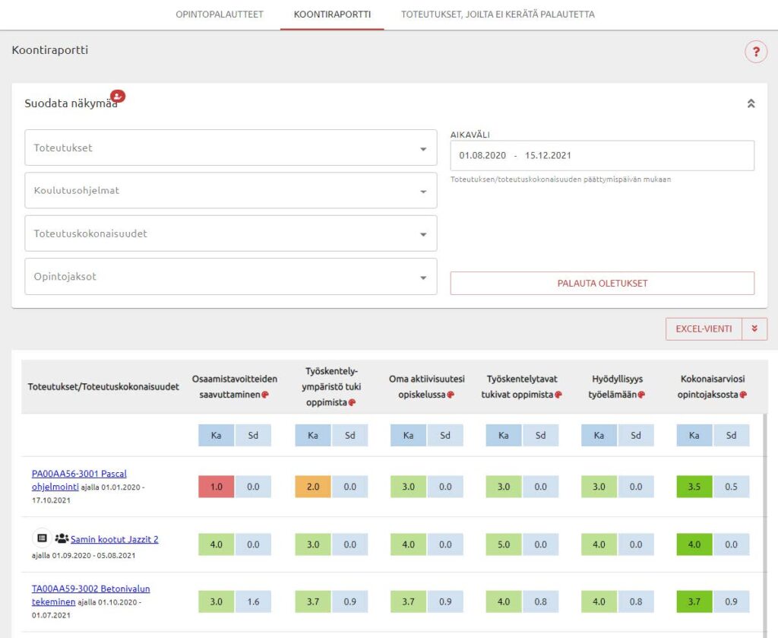The image size is (778, 638).
Task: Switch to the Opintopalautteet tab
Action: pyautogui.click(x=220, y=14)
